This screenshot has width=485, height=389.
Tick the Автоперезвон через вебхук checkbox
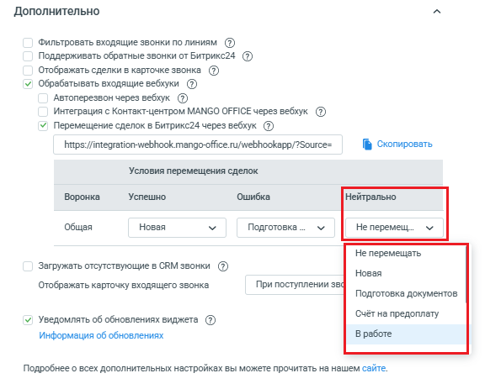tap(43, 98)
